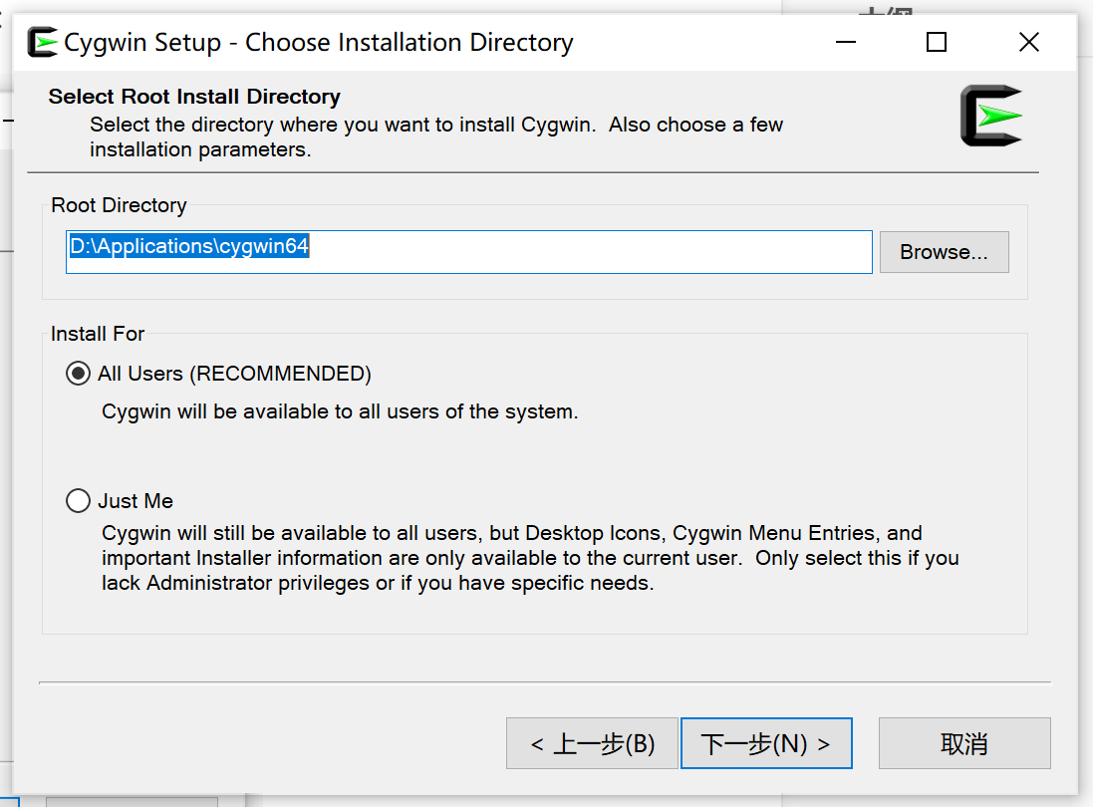This screenshot has height=807, width=1093.
Task: Close the Cygwin Setup dialog
Action: point(1029,43)
